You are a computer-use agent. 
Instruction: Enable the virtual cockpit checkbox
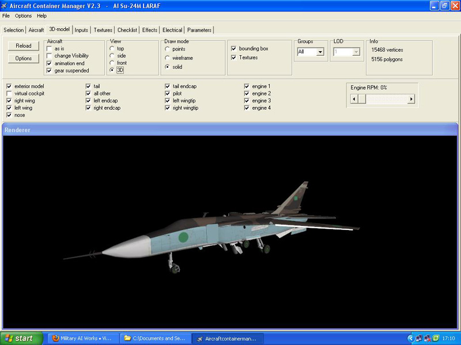click(9, 93)
